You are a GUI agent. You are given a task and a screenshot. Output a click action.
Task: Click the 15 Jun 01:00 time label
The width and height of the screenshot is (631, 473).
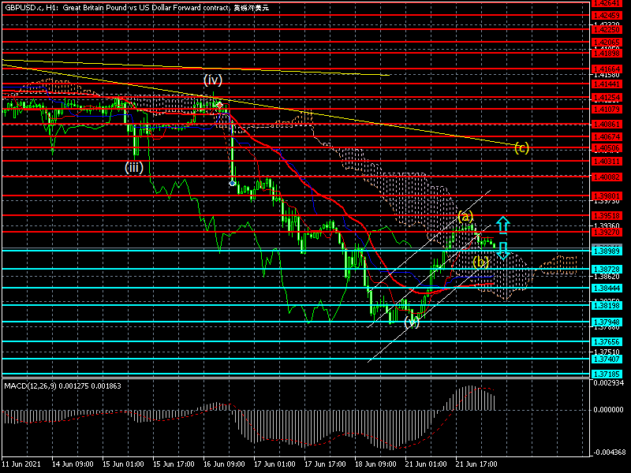(123, 464)
